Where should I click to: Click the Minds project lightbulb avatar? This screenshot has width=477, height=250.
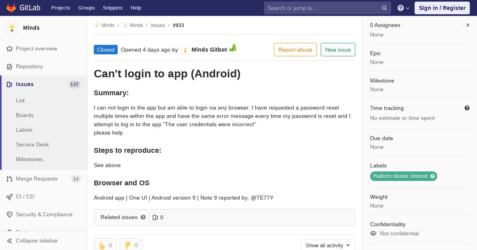click(12, 28)
